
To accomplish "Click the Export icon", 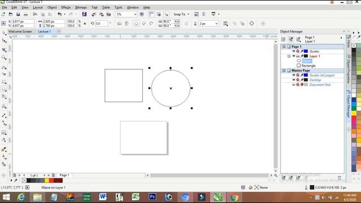I will [101, 14].
